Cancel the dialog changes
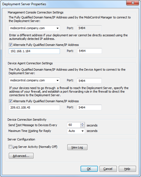 108,169
